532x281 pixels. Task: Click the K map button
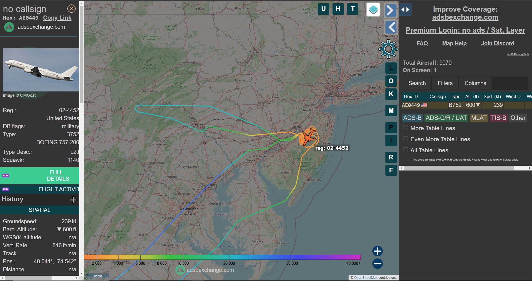[391, 94]
